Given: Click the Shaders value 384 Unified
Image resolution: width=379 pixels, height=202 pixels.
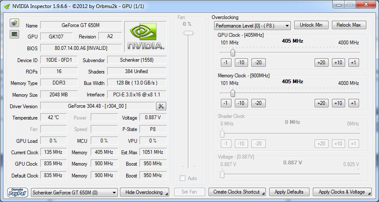Looking at the screenshot, I should [x=137, y=71].
